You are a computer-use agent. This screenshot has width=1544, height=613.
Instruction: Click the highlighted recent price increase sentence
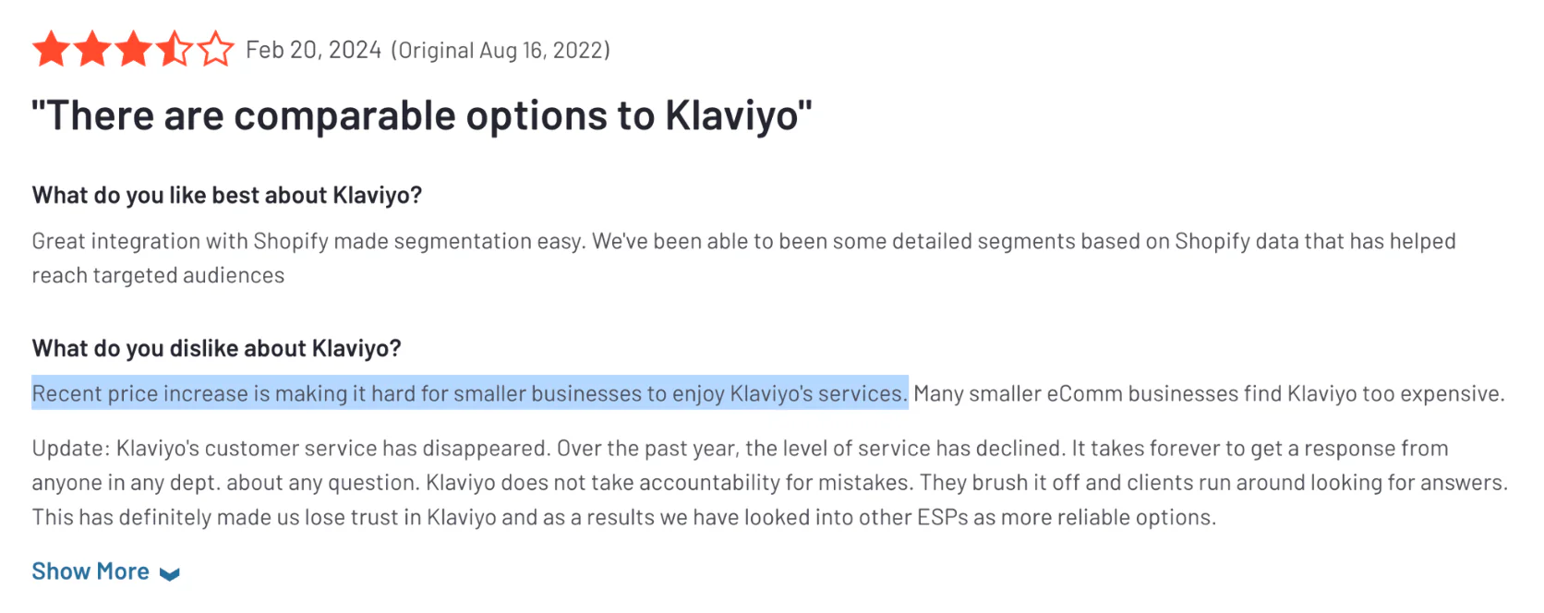[470, 393]
